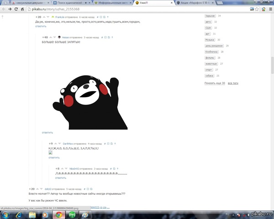The image size is (274, 219).
Task: Select the США tag
Action: coord(208,28)
